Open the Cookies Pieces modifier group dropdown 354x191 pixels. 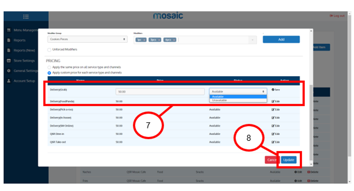click(87, 39)
